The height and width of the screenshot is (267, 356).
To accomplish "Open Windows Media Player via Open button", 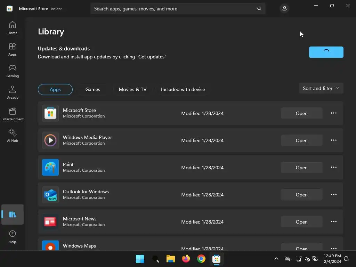I will [301, 140].
